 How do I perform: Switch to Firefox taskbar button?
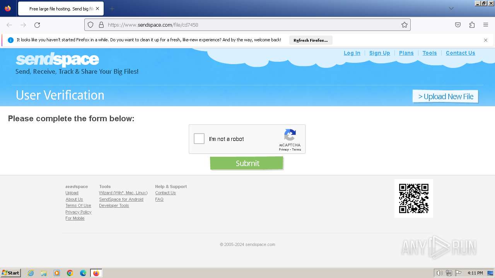coord(96,273)
